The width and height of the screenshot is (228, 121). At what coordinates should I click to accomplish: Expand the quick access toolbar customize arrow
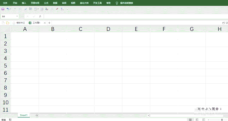click(x=67, y=9)
